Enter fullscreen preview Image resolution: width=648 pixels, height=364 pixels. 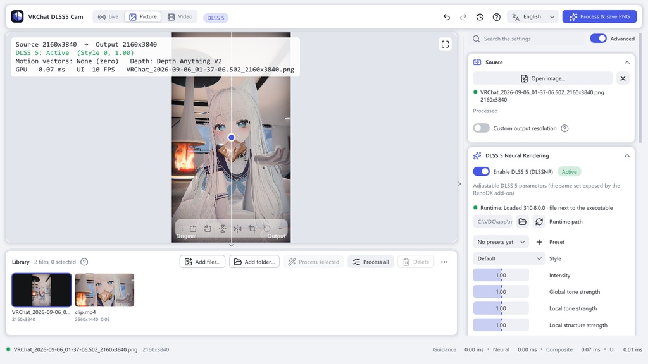[445, 44]
